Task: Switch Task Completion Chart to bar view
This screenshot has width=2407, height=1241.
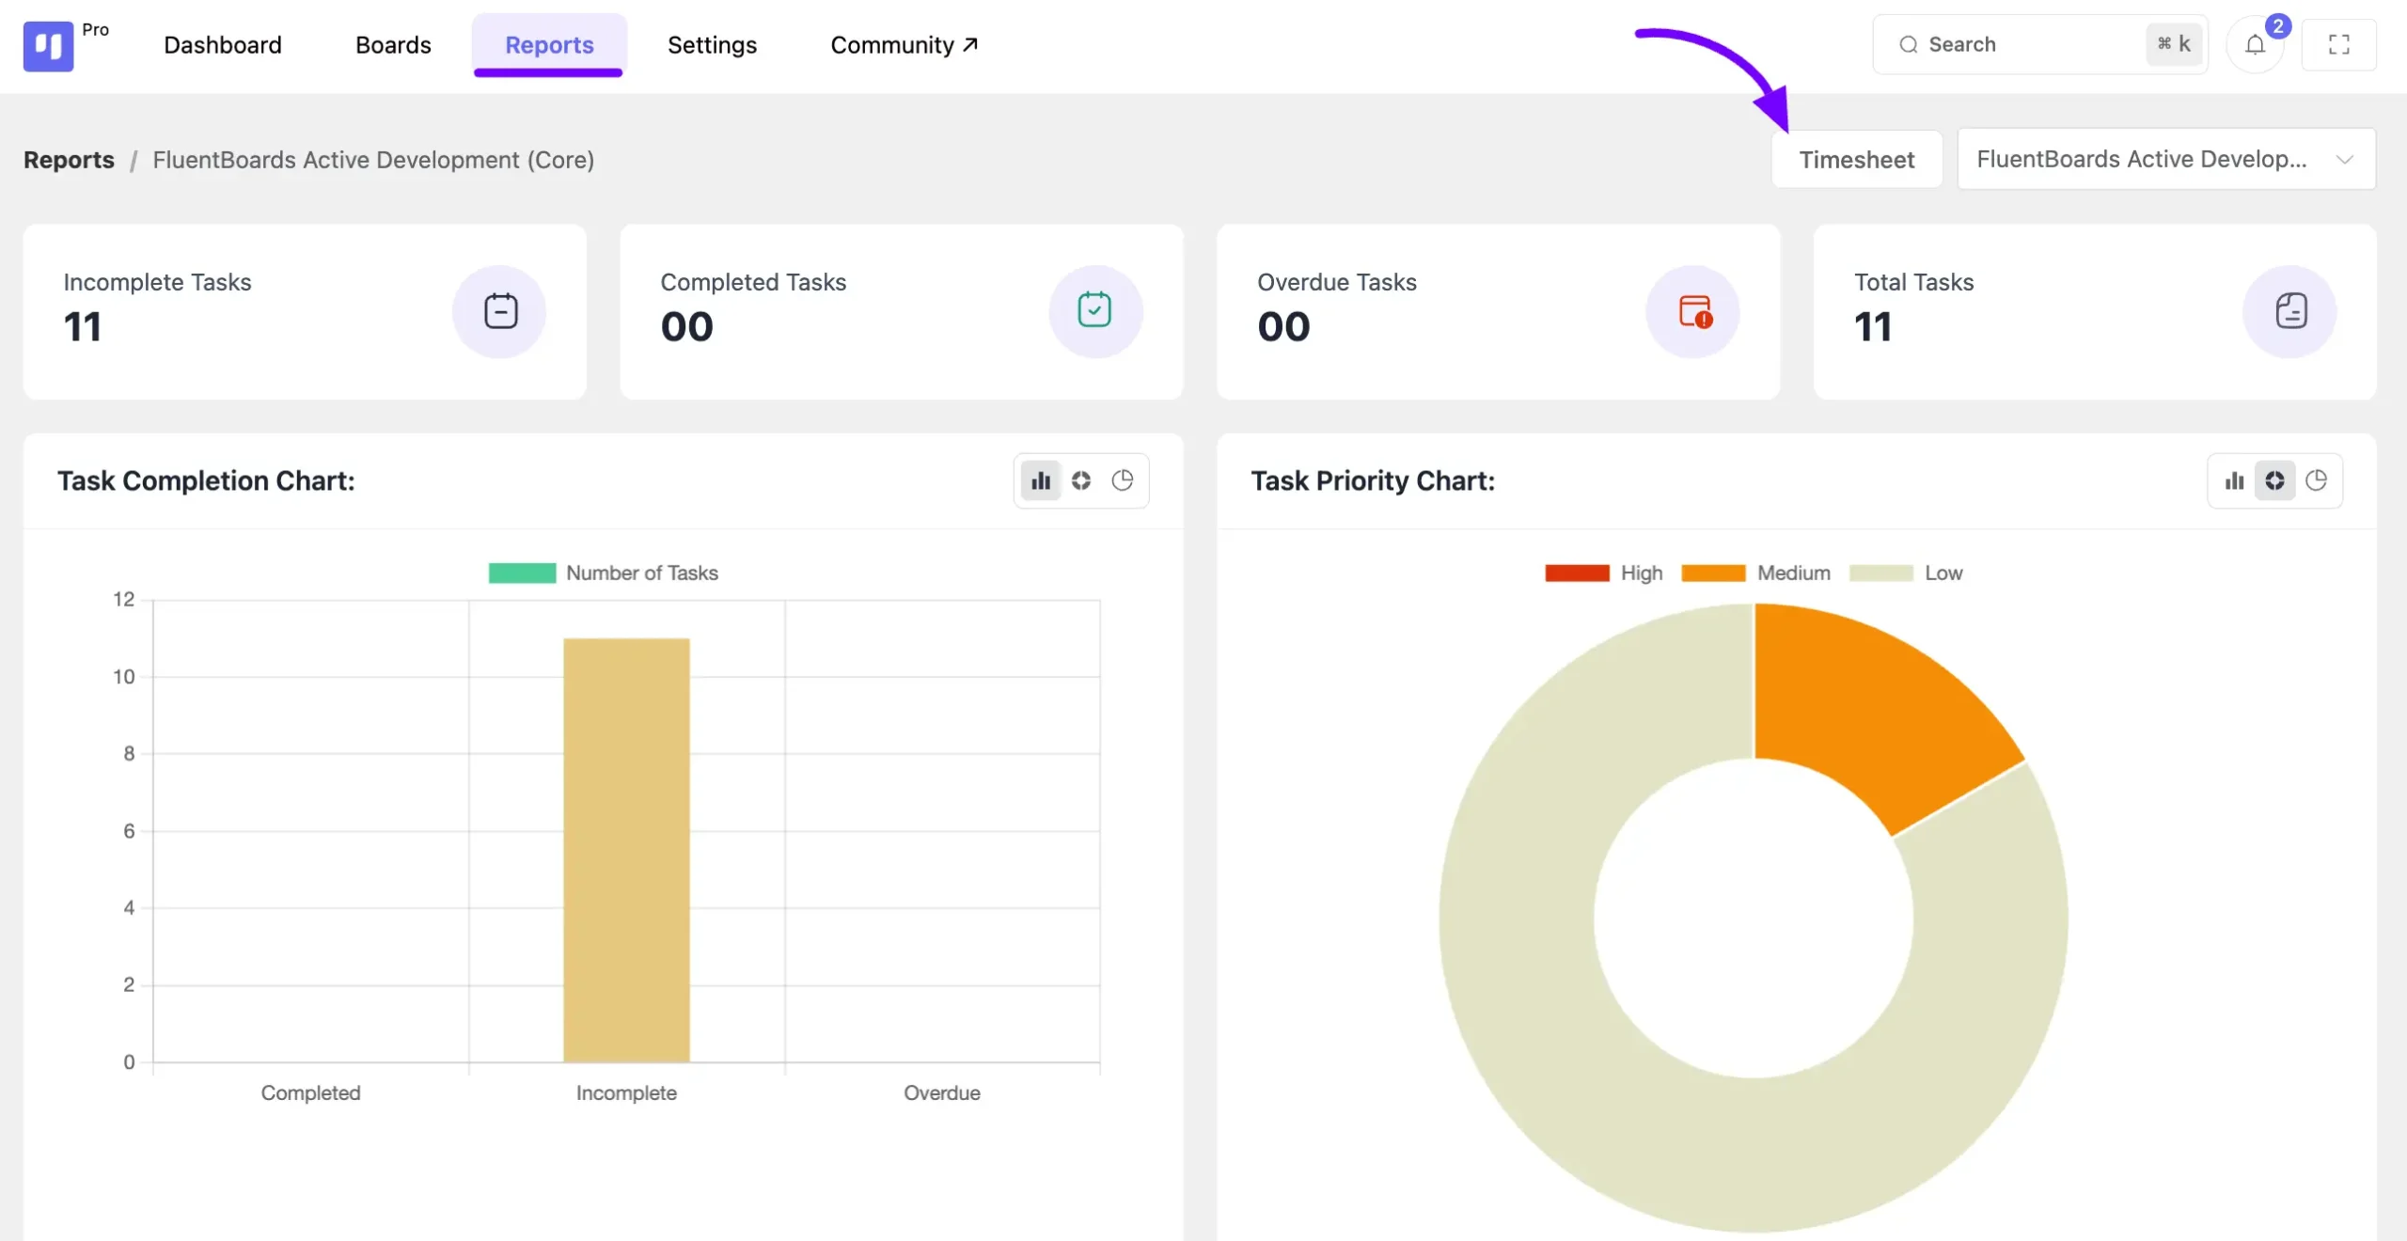Action: click(1041, 480)
